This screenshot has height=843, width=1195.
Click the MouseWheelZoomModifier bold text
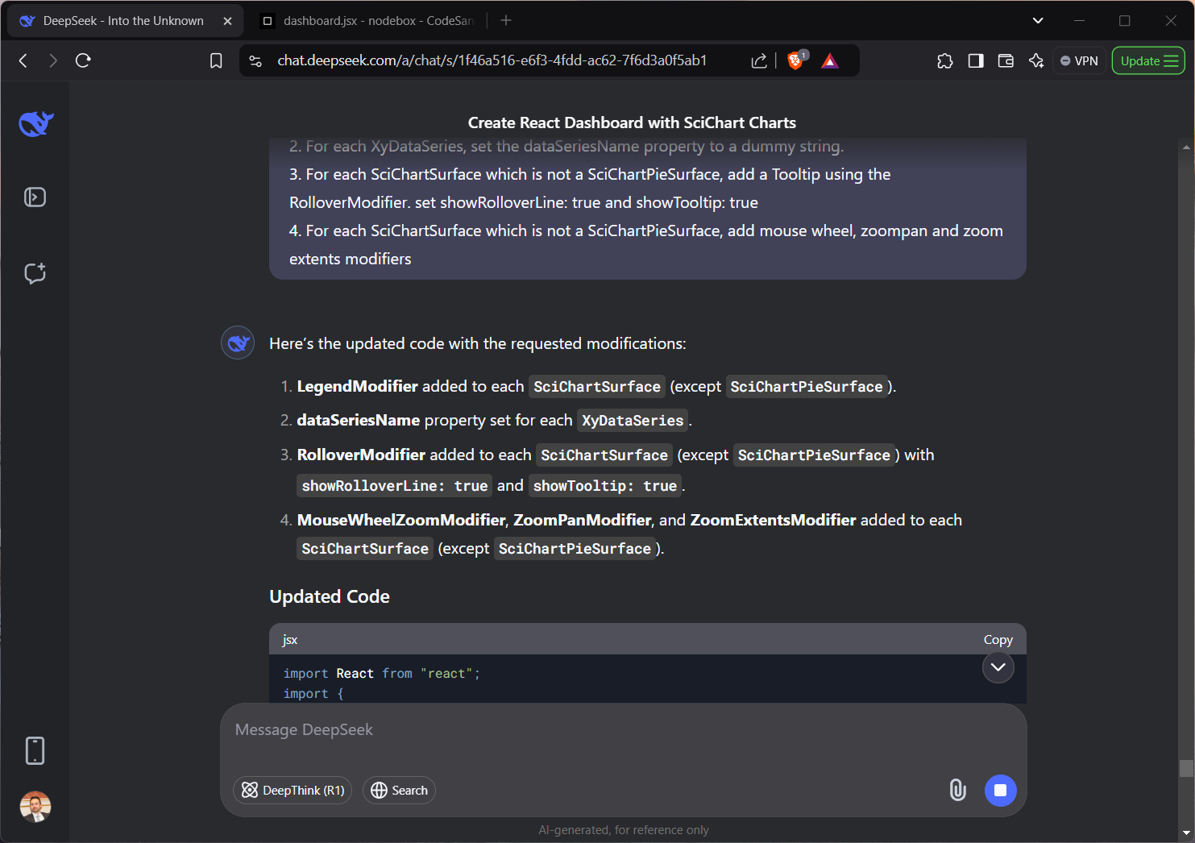pyautogui.click(x=401, y=520)
